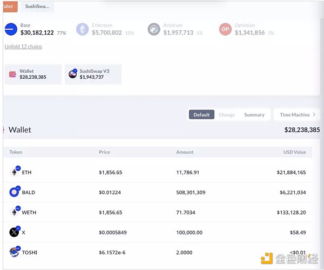This screenshot has height=270, width=324.
Task: Click the X token name
Action: click(x=24, y=232)
